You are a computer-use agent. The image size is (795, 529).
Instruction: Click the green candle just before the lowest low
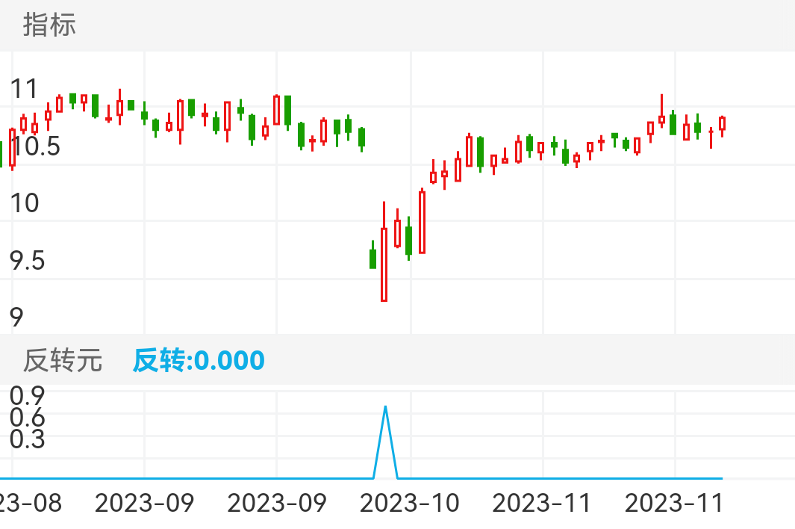(x=372, y=258)
